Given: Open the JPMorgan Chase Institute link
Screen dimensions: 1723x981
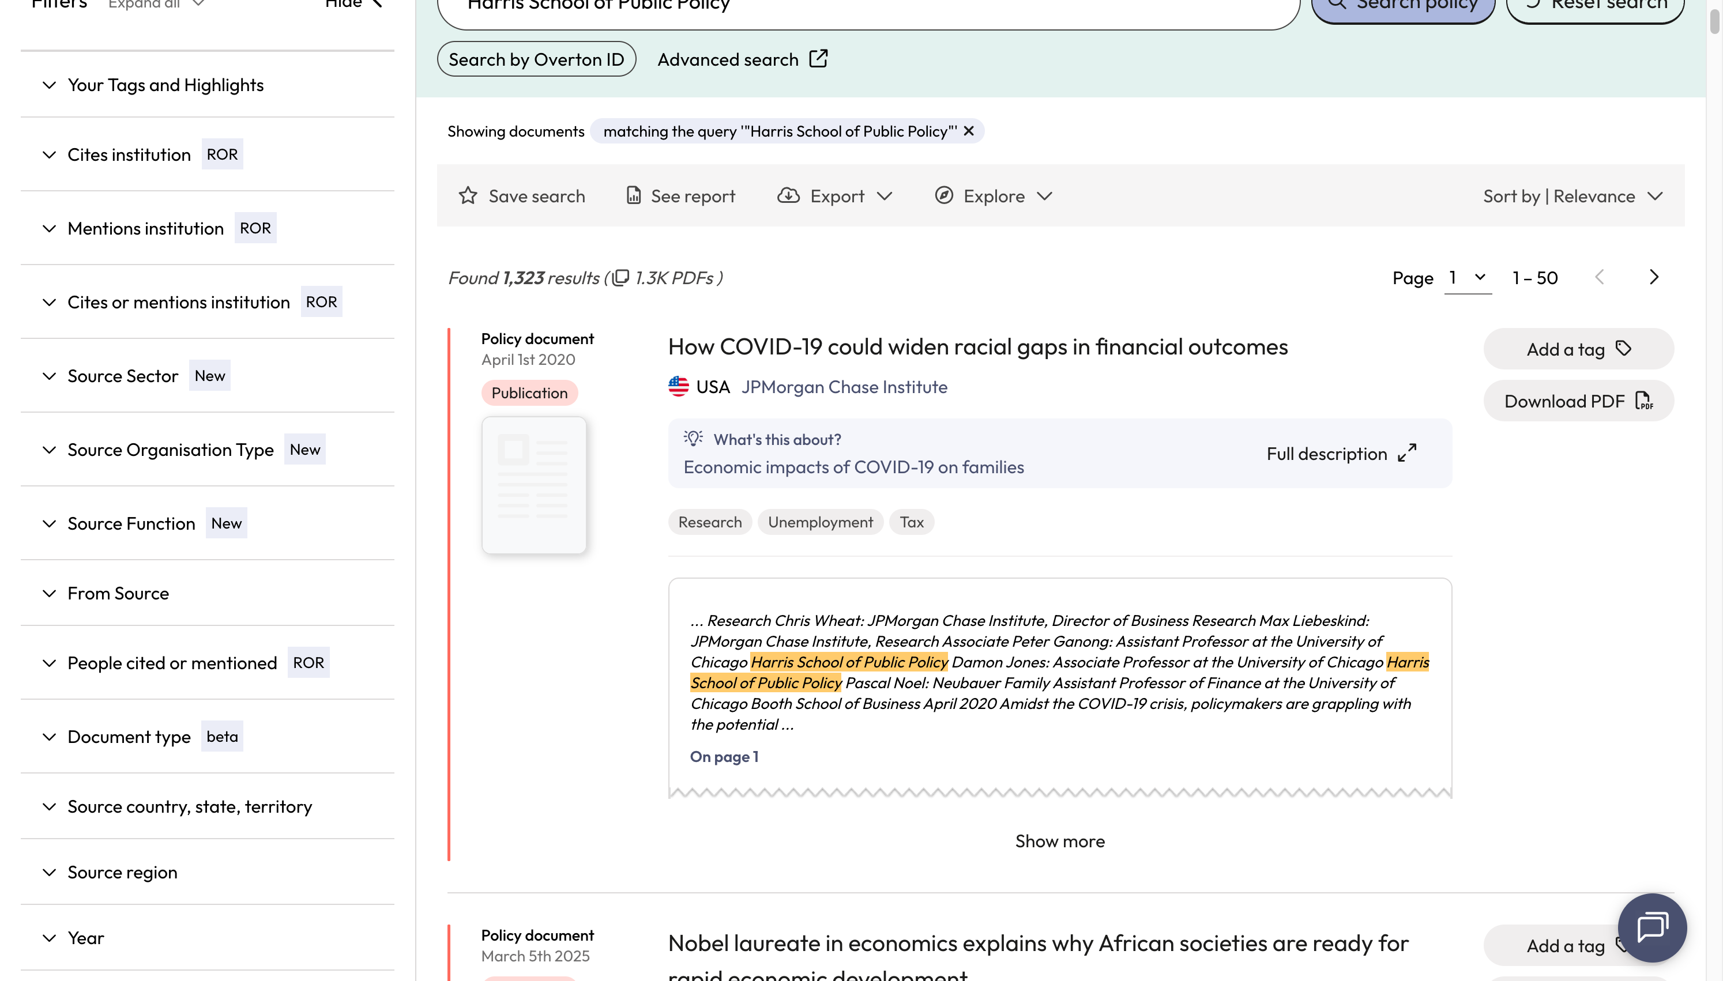Looking at the screenshot, I should tap(844, 387).
